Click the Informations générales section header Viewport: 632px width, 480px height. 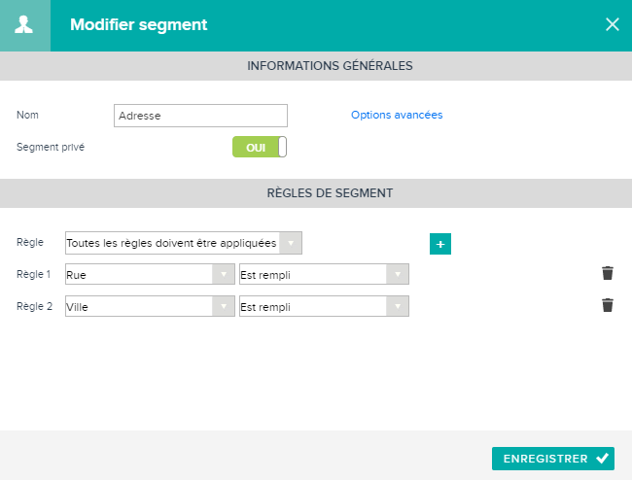316,66
